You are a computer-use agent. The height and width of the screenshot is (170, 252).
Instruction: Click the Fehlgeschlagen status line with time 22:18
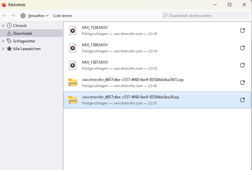point(120,86)
